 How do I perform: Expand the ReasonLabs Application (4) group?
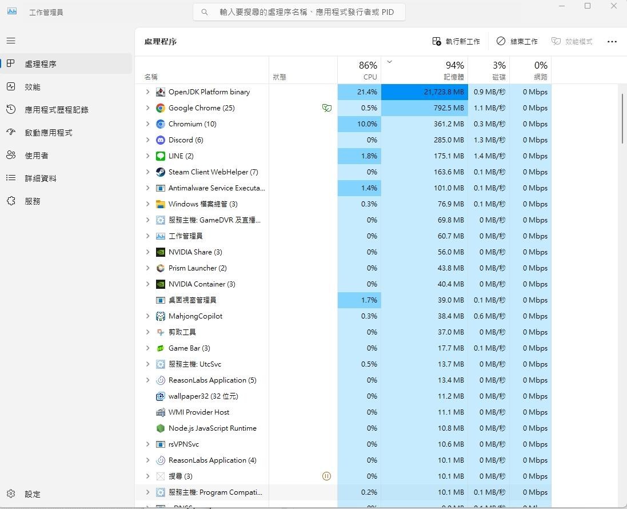point(147,460)
